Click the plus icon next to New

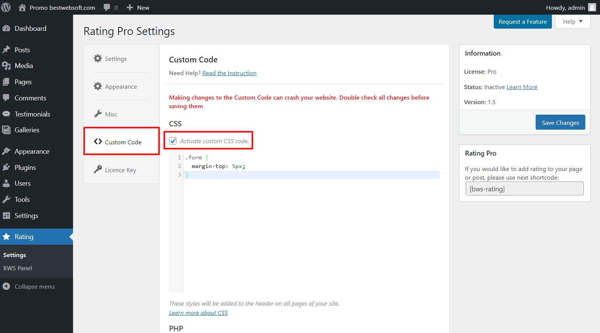130,8
